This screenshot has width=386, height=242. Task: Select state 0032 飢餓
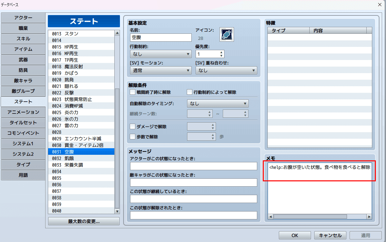click(81, 158)
